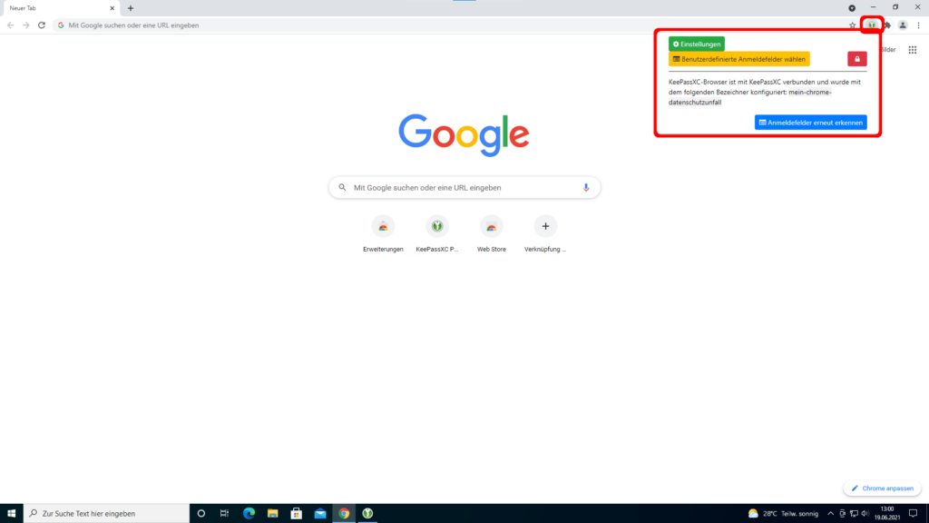Open the Chrome profile avatar menu

tap(903, 25)
